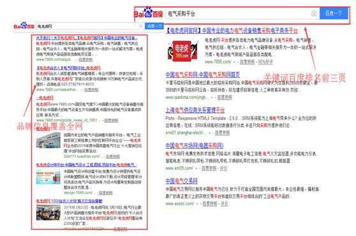Open the 中国电气市场网(电器采购网) result
Image resolution: width=356 pixels, height=236 pixels.
[x=195, y=145]
